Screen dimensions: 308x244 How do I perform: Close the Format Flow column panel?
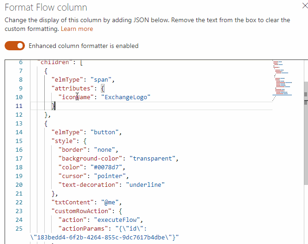[x=304, y=6]
